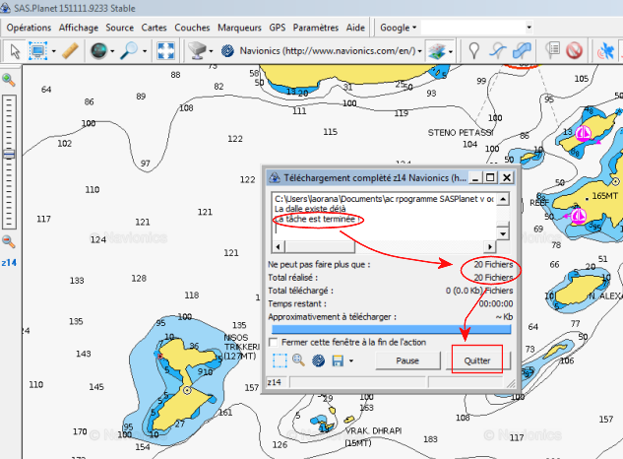Click the dialog's selection rectangle icon
This screenshot has width=623, height=459.
(x=280, y=361)
